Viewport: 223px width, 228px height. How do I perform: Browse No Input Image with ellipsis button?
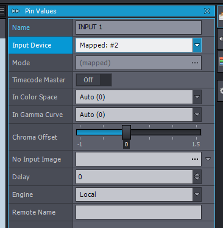pos(195,159)
